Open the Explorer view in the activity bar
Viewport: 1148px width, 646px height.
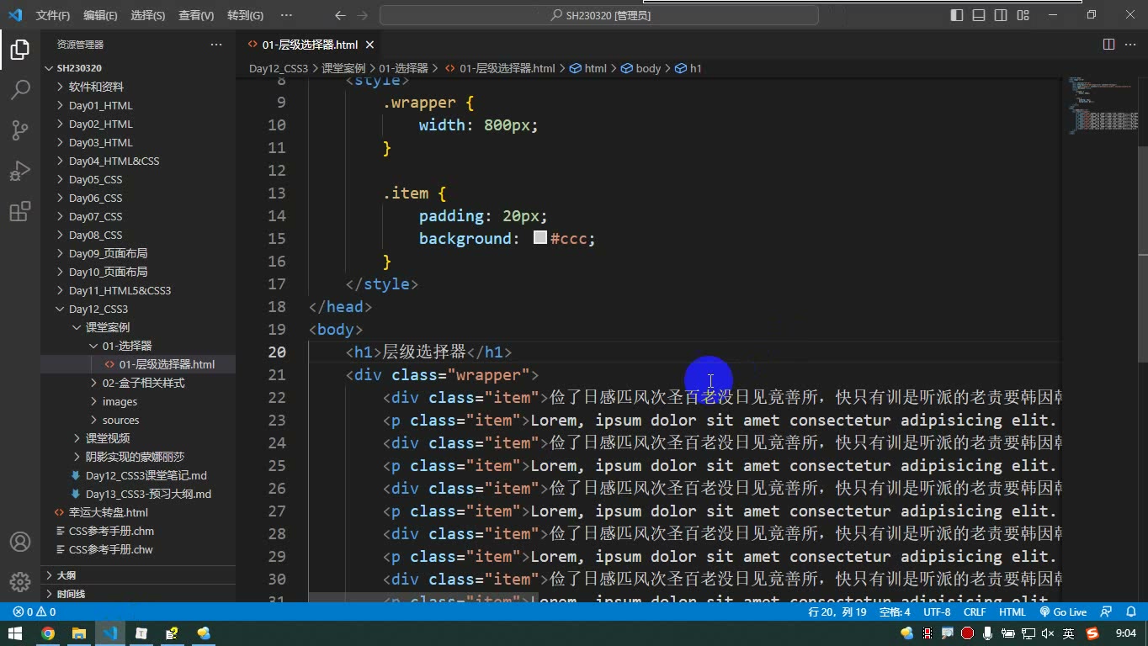pyautogui.click(x=20, y=50)
